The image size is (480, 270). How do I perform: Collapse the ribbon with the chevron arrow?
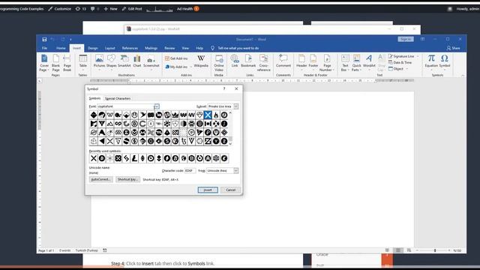pos(463,75)
